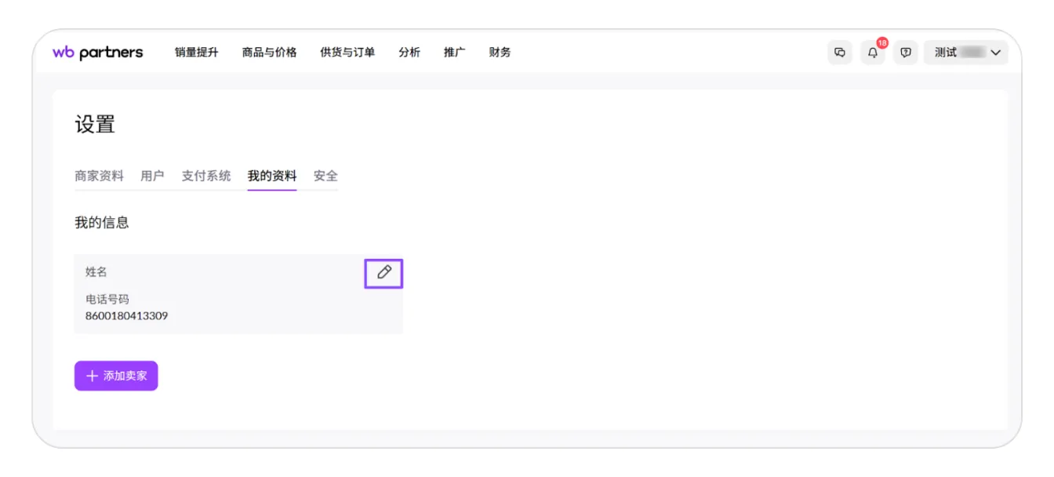1054x477 pixels.
Task: Open the 推广 menu
Action: click(454, 53)
